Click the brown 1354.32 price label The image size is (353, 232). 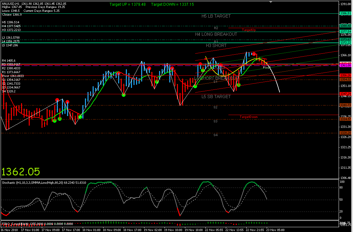coord(345,79)
